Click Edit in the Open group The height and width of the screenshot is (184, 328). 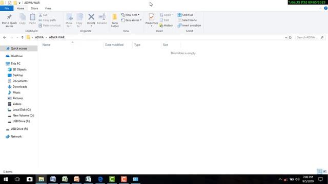165,20
